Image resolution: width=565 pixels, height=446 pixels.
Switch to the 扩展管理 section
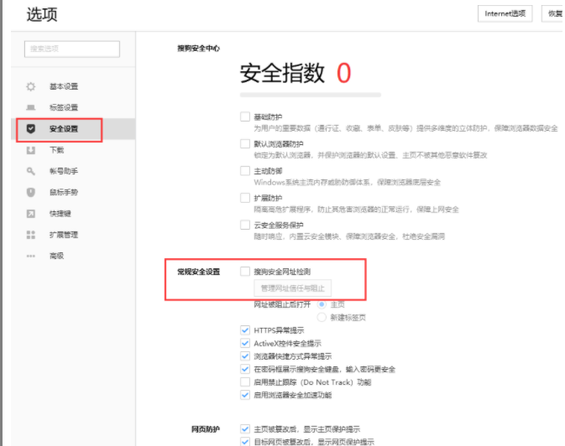click(64, 235)
